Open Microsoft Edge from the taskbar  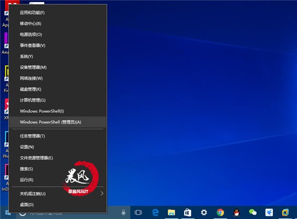tap(155, 213)
